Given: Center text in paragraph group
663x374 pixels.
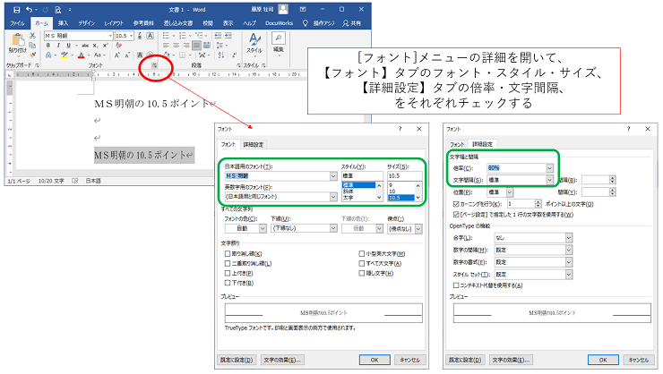Looking at the screenshot, I should coord(176,45).
